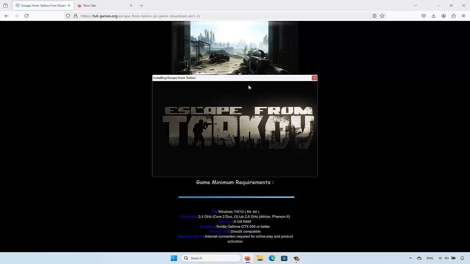This screenshot has width=470, height=264.
Task: Click the 'Additional Notes' label
Action: pos(190,236)
